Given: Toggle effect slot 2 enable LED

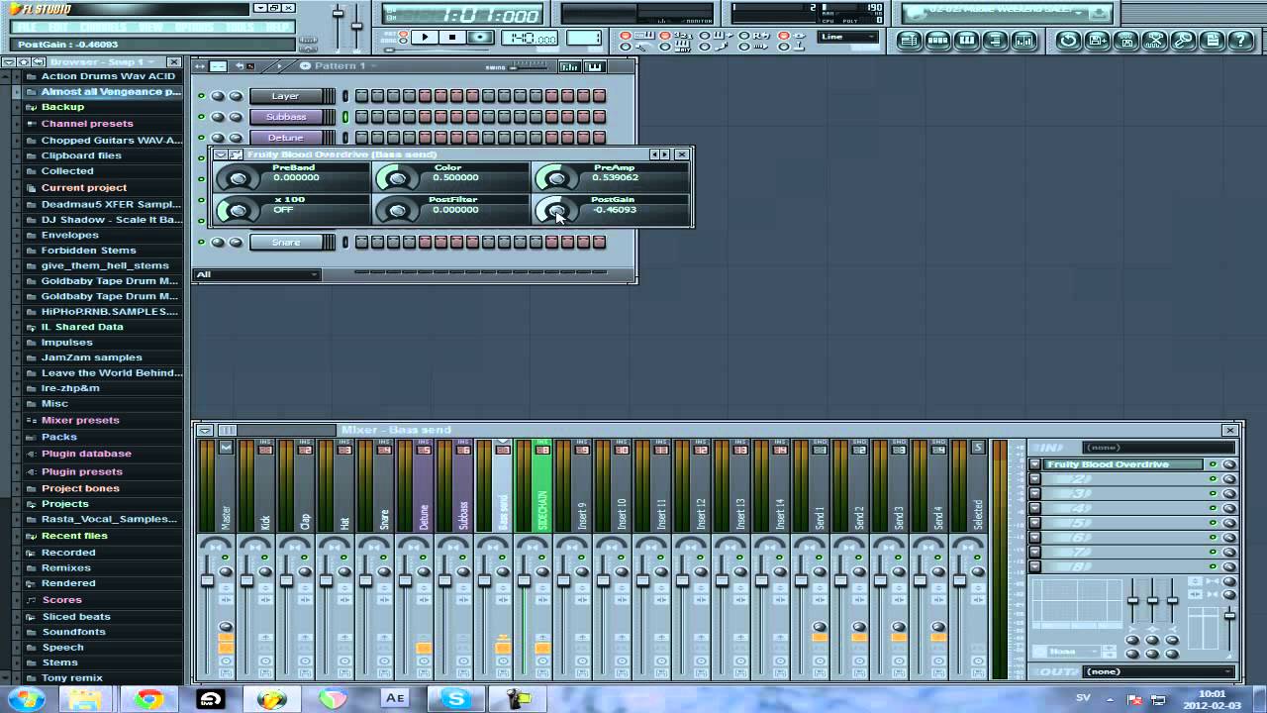Looking at the screenshot, I should 1213,479.
